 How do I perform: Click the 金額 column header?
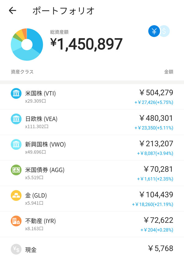pos(169,72)
